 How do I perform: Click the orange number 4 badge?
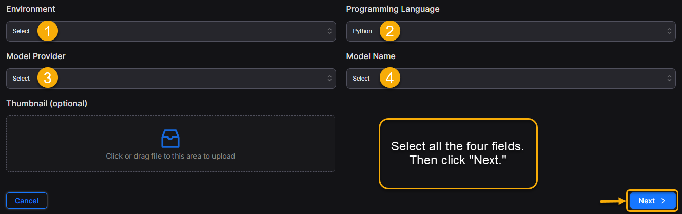point(390,79)
